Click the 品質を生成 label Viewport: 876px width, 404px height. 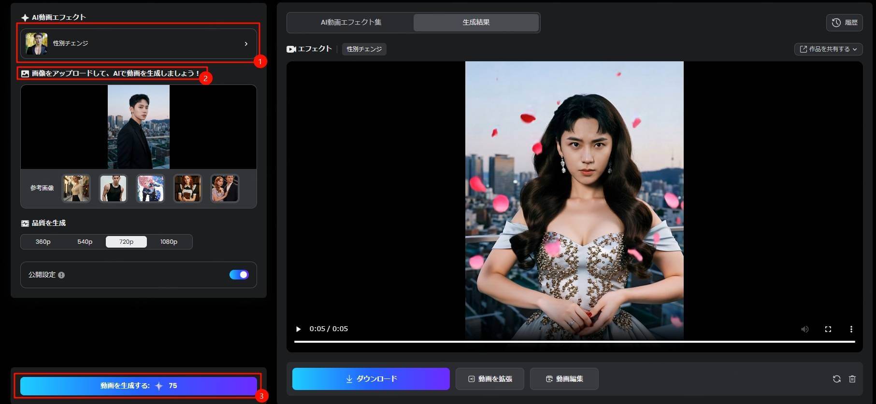point(49,223)
